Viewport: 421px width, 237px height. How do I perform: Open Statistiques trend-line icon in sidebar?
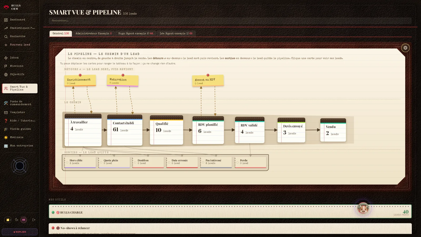(6, 28)
